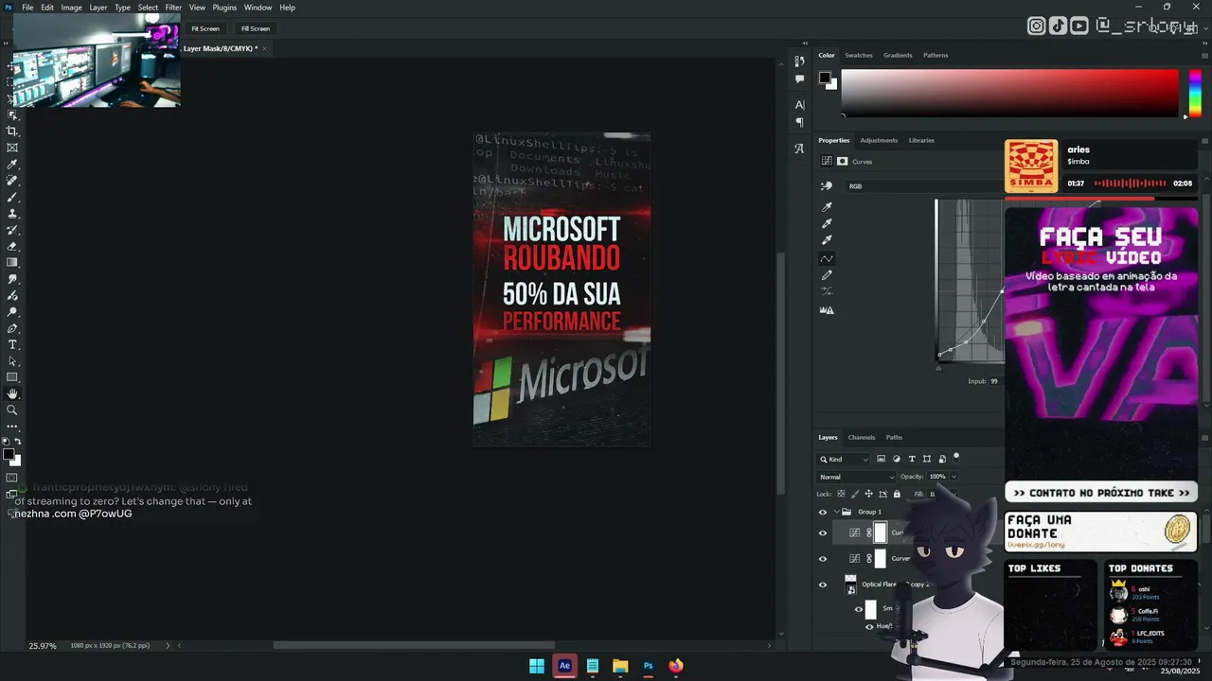The height and width of the screenshot is (681, 1212).
Task: Toggle lock position in Layers panel
Action: [869, 494]
